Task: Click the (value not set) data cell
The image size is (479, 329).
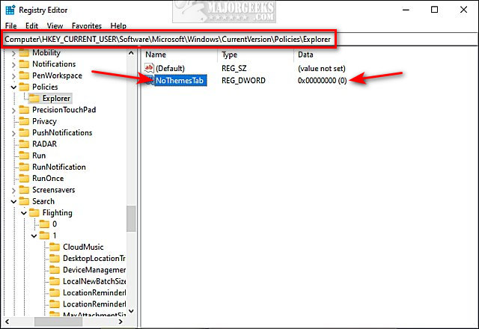Action: 322,68
